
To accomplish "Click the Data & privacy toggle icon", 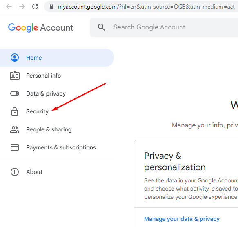I will click(x=15, y=93).
